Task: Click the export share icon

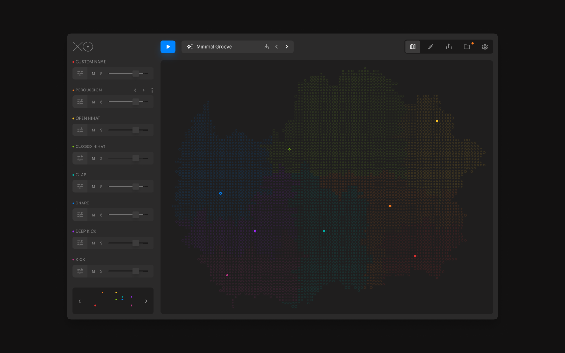Action: click(448, 47)
